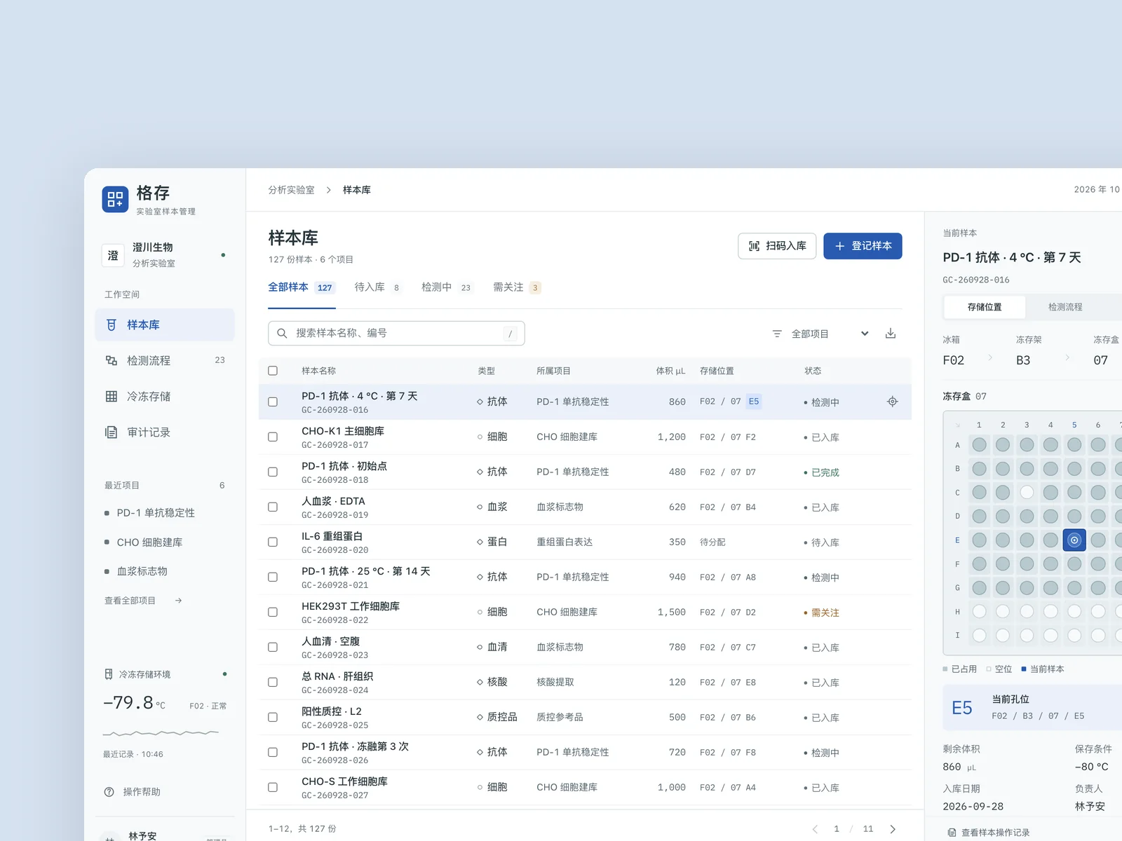Click locate target icon on PD-1 row

892,402
